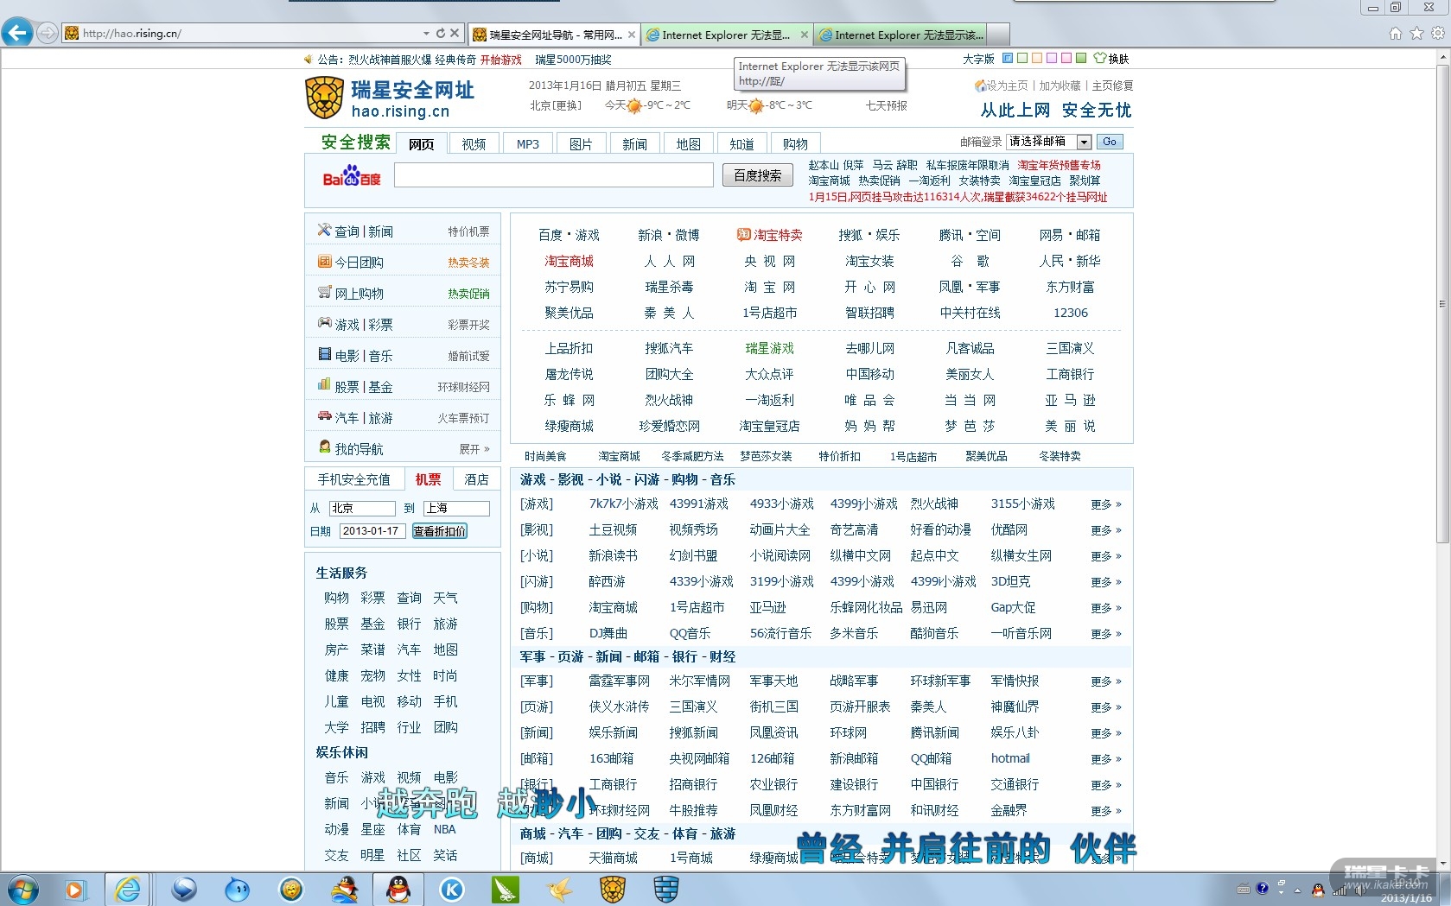
Task: Click the house icon next to 设为主页
Action: [980, 86]
